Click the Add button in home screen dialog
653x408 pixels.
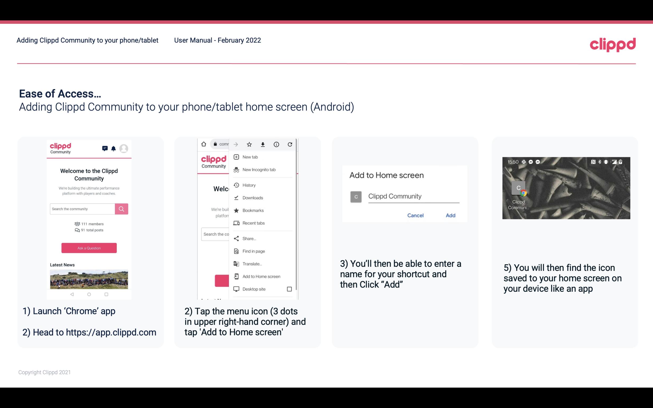coord(450,215)
